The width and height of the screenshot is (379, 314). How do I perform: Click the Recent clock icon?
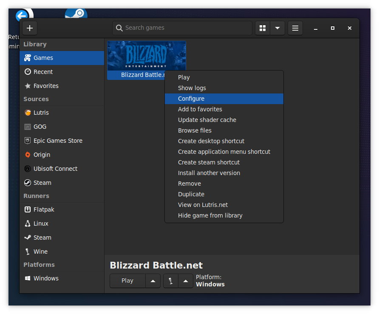coord(28,72)
